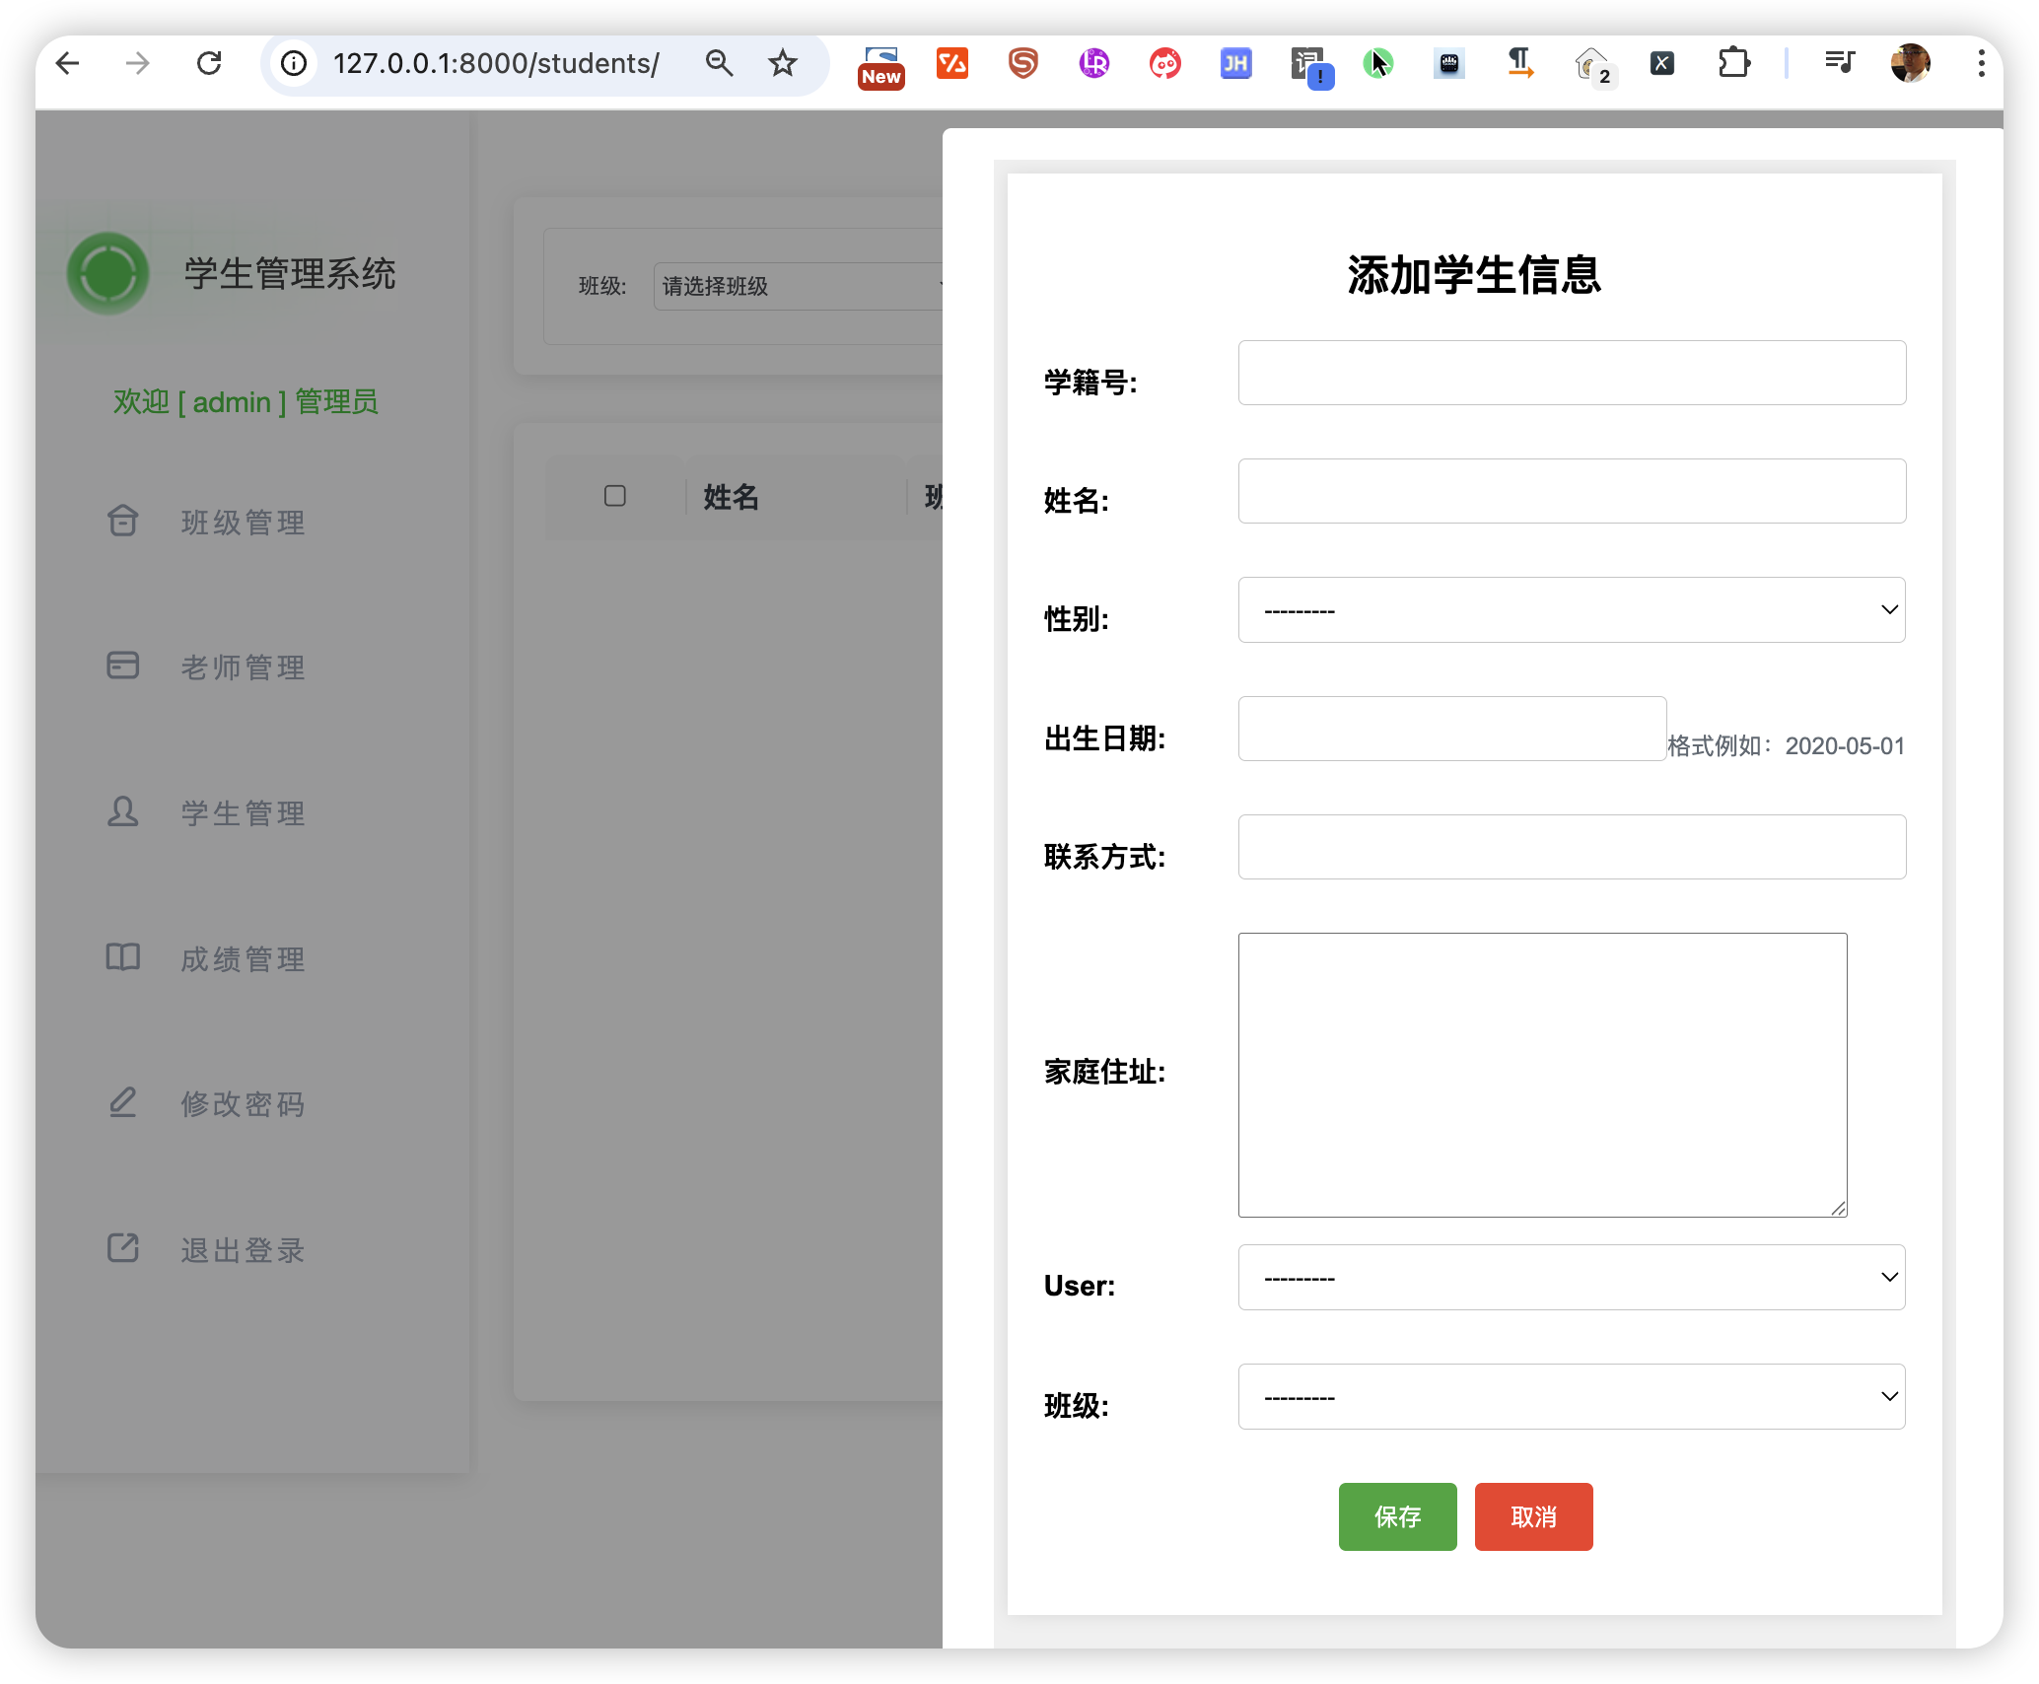The height and width of the screenshot is (1684, 2039).
Task: Click the 家庭住址 text area
Action: coord(1542,1075)
